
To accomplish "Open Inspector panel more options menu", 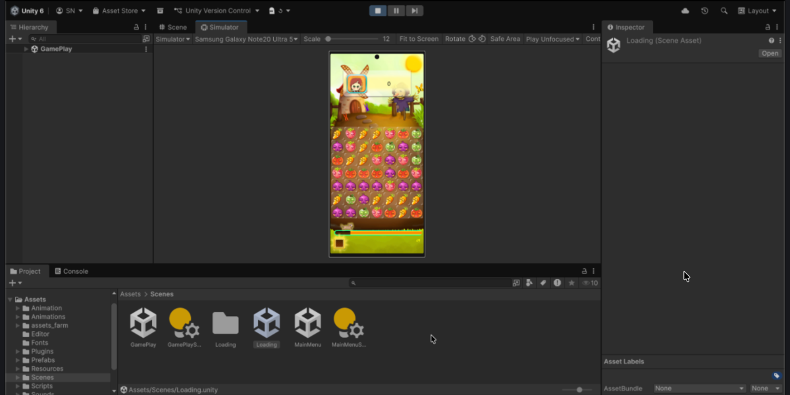I will coord(777,27).
